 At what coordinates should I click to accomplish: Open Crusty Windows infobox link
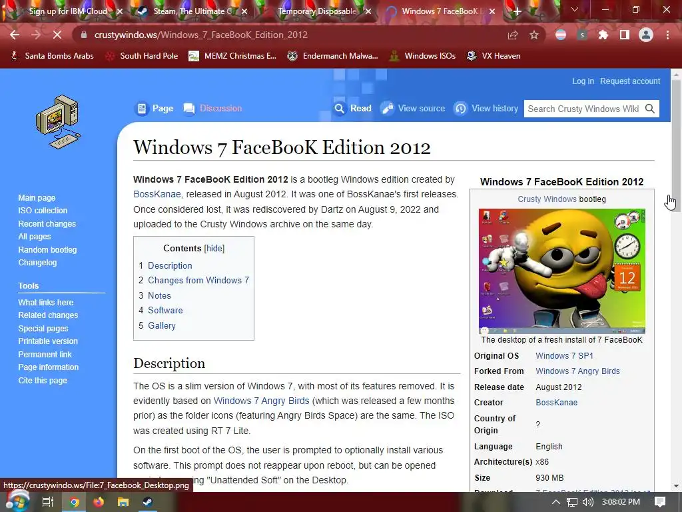(547, 199)
